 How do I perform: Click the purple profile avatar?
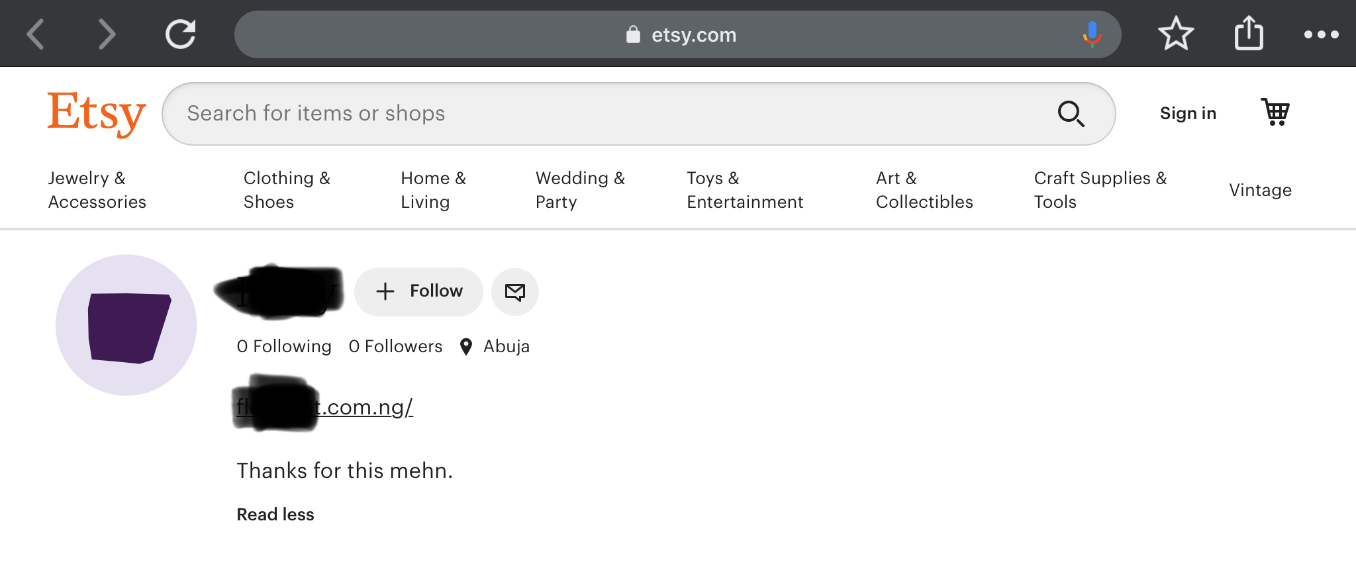(126, 325)
